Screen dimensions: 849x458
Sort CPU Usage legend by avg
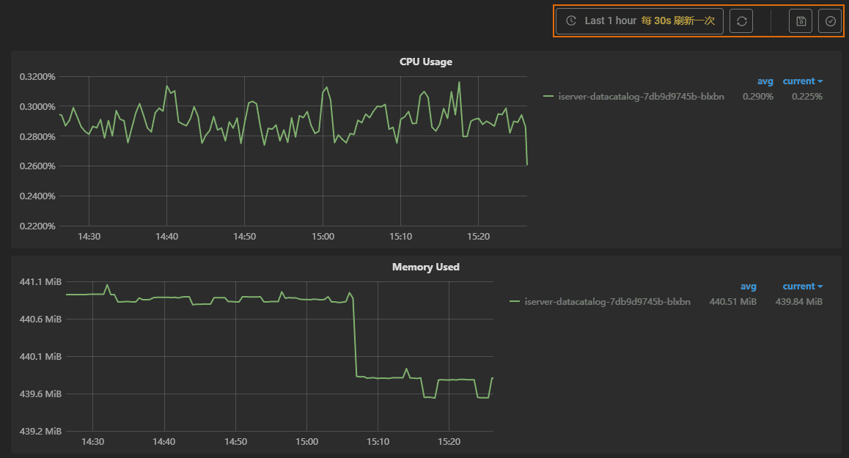(765, 81)
